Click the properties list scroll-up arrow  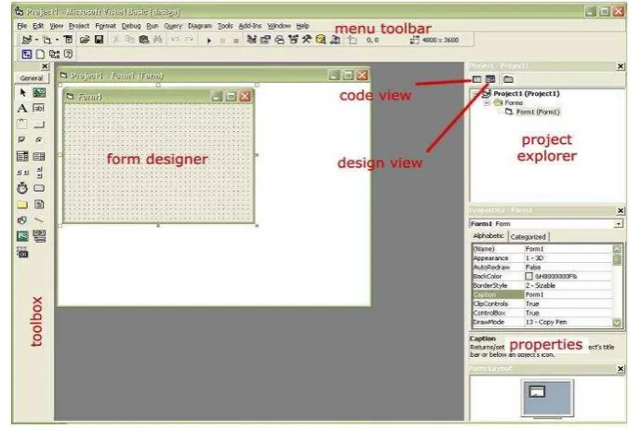coord(617,248)
